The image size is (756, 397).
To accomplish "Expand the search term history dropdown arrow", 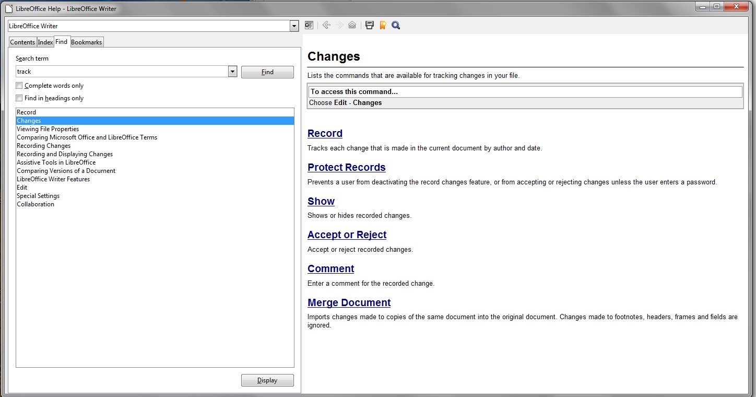I will 233,72.
